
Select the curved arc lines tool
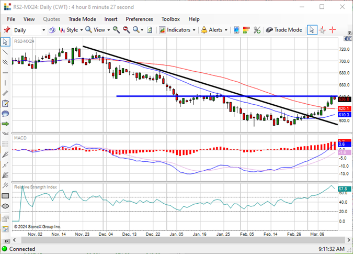5,134
